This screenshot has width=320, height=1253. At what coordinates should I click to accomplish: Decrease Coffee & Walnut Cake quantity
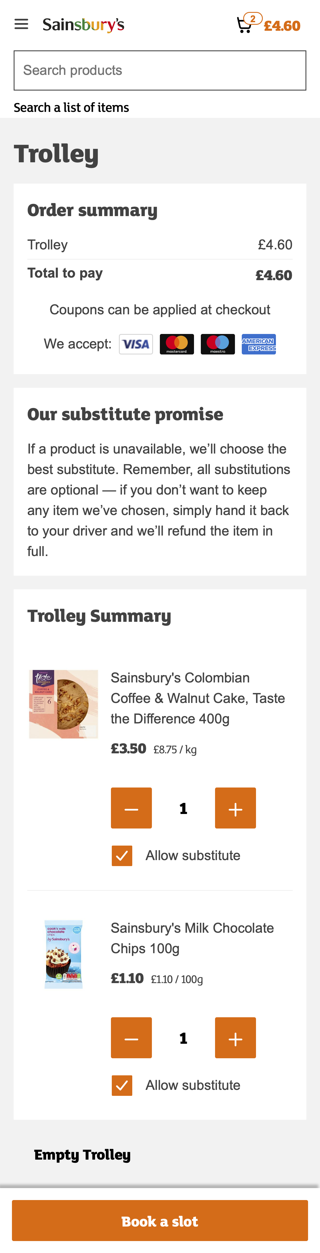tap(131, 808)
